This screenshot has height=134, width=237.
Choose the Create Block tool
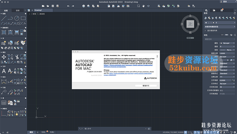(x=4, y=43)
